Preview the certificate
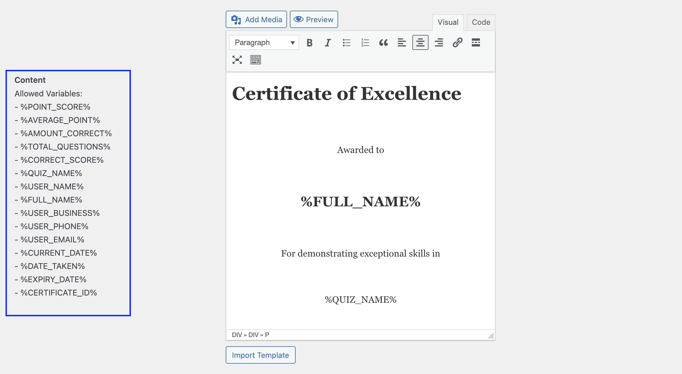The image size is (682, 374). click(314, 19)
